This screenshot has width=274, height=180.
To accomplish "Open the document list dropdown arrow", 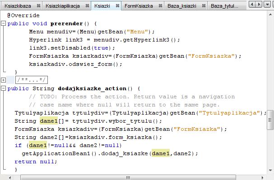I will point(267,4).
